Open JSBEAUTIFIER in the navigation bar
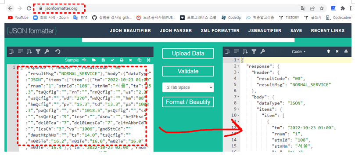The width and height of the screenshot is (355, 160). (x=265, y=31)
